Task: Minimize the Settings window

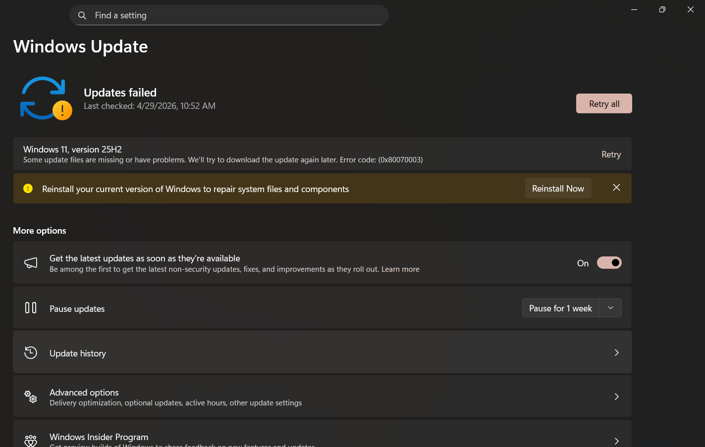Action: (x=634, y=9)
